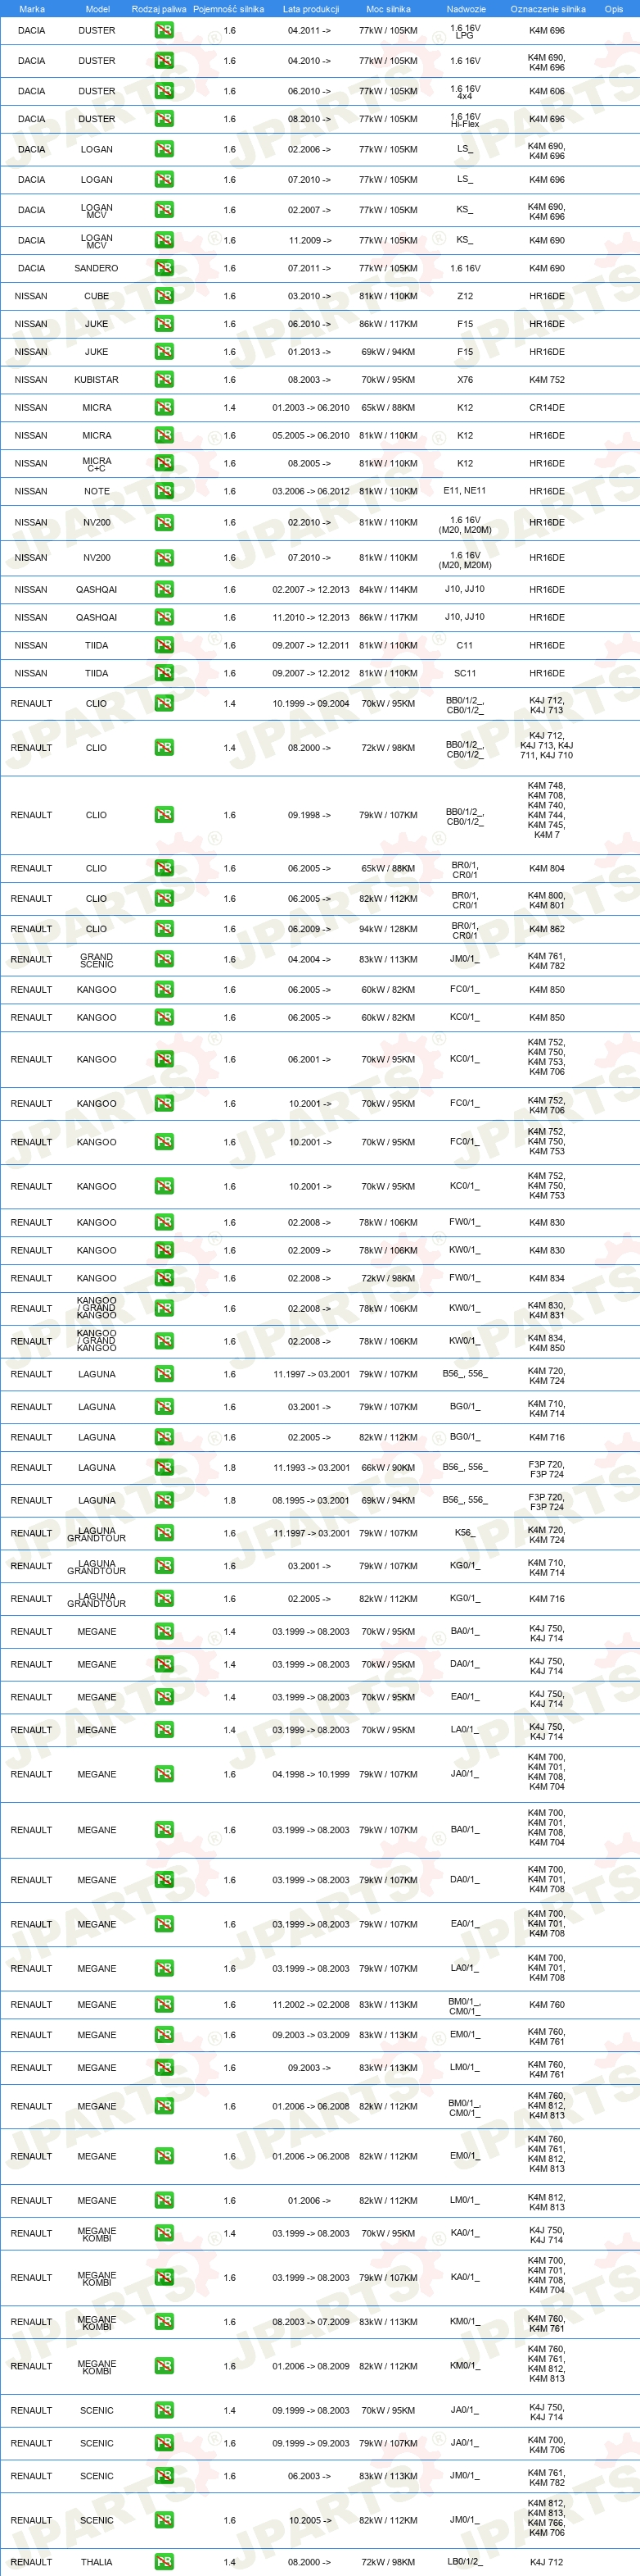Image resolution: width=640 pixels, height=2576 pixels.
Task: Select the NOTE model cell
Action: (97, 492)
